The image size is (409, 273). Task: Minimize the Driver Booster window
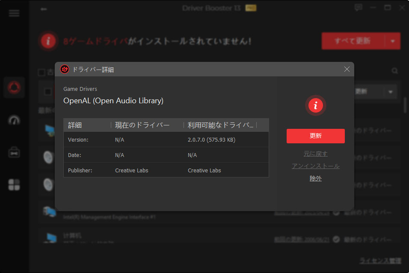tap(373, 8)
